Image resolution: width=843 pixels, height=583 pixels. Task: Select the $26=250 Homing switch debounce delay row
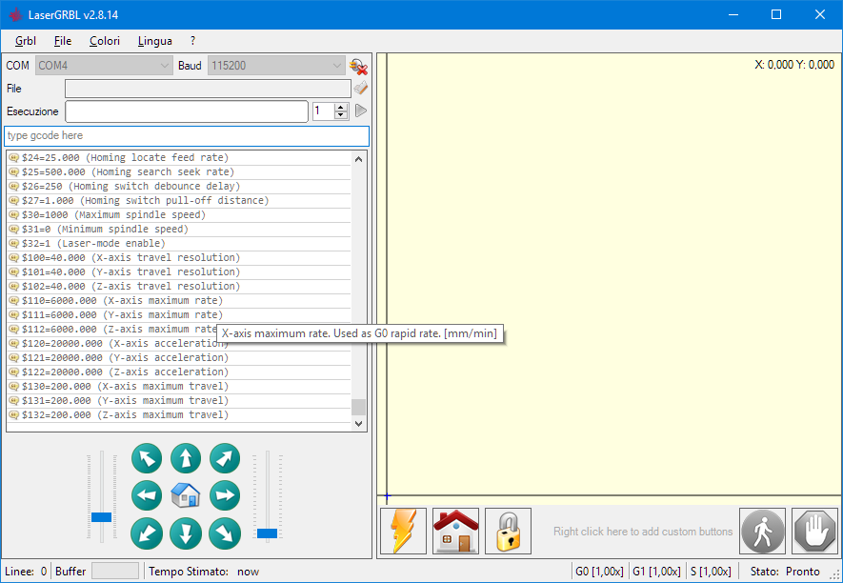tap(179, 186)
